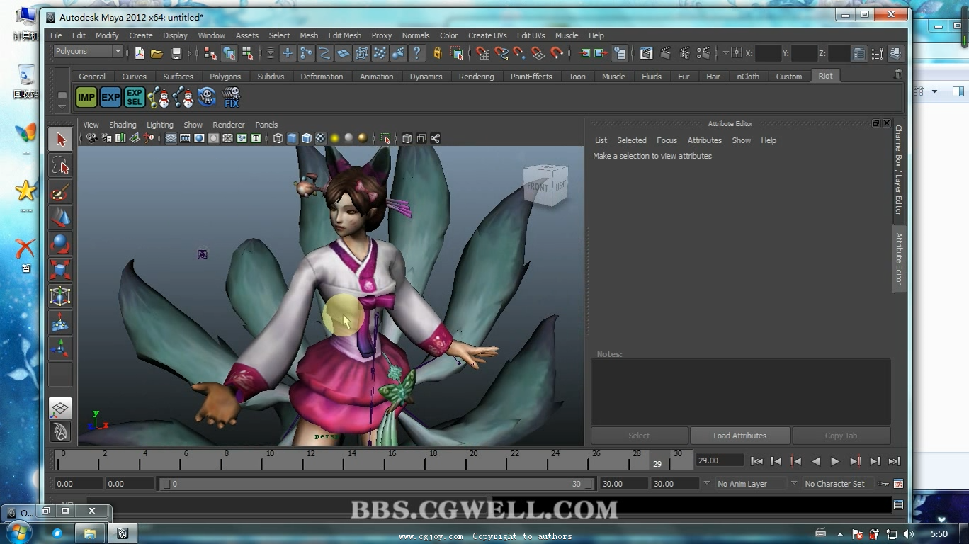This screenshot has width=969, height=544.
Task: Open the Channel Box / Layer Editor side tab
Action: point(899,170)
